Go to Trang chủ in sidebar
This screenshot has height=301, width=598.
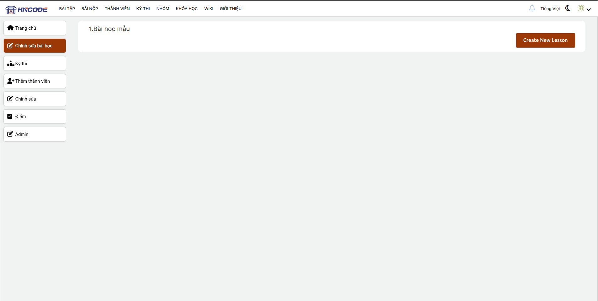coord(35,28)
